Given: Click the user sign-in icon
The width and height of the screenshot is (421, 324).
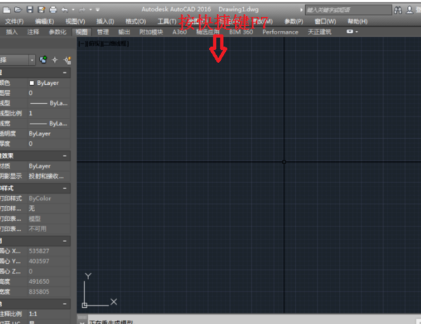Looking at the screenshot, I should [x=410, y=11].
